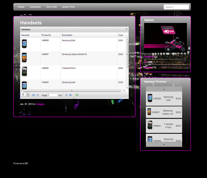This screenshot has width=207, height=178.
Task: Click the Search box
Action: tap(176, 7)
